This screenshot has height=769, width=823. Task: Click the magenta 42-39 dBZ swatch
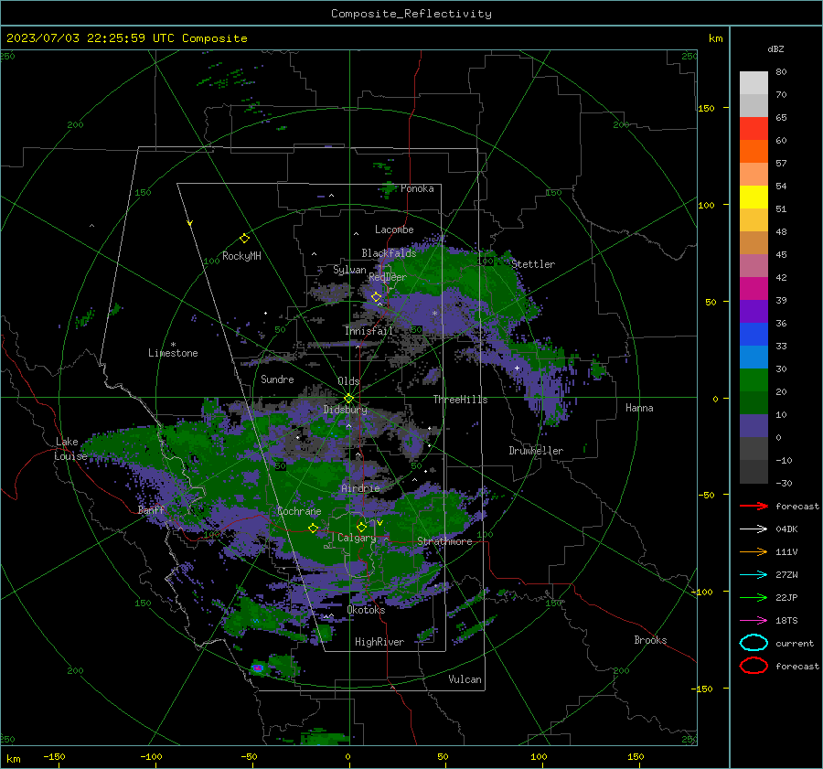point(754,289)
